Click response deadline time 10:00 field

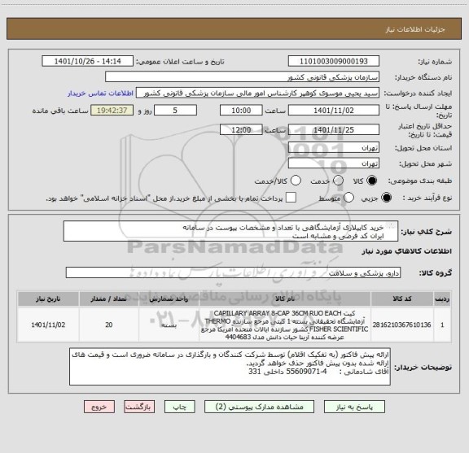pos(241,111)
